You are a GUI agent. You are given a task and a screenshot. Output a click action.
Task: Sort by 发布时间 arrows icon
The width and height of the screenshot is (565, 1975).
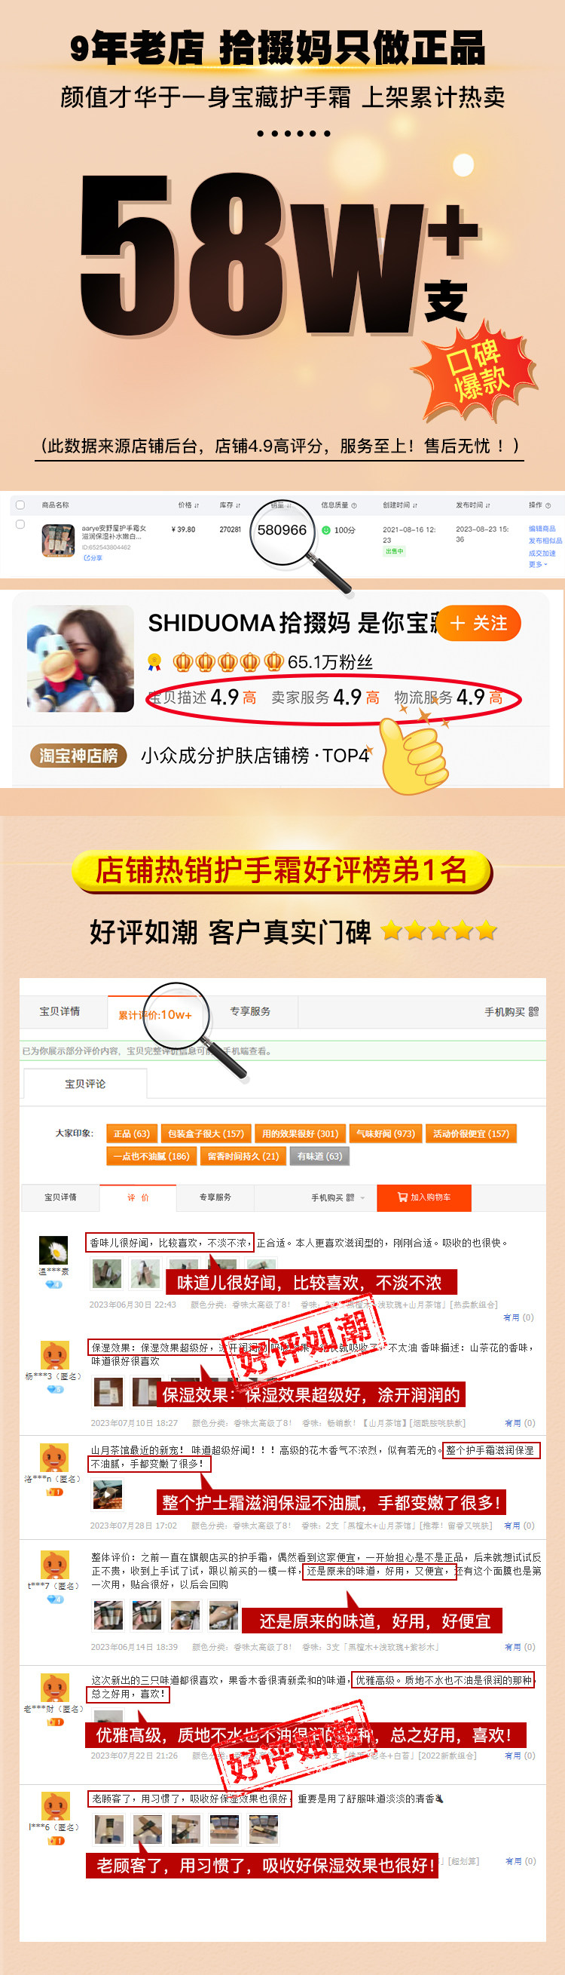tap(487, 505)
